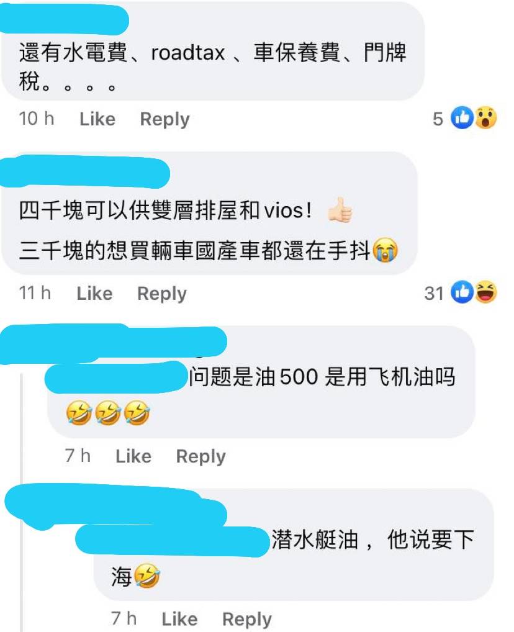Open the 10 h timestamp link

pyautogui.click(x=36, y=119)
